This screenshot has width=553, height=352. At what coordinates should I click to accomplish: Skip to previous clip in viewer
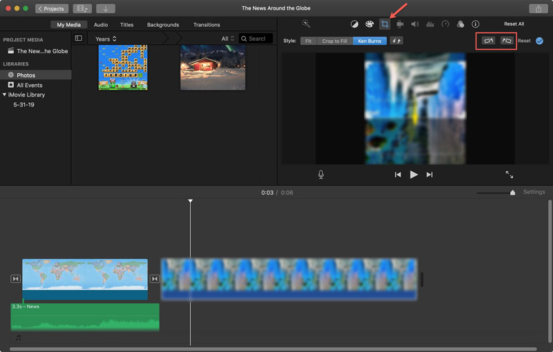tap(398, 175)
